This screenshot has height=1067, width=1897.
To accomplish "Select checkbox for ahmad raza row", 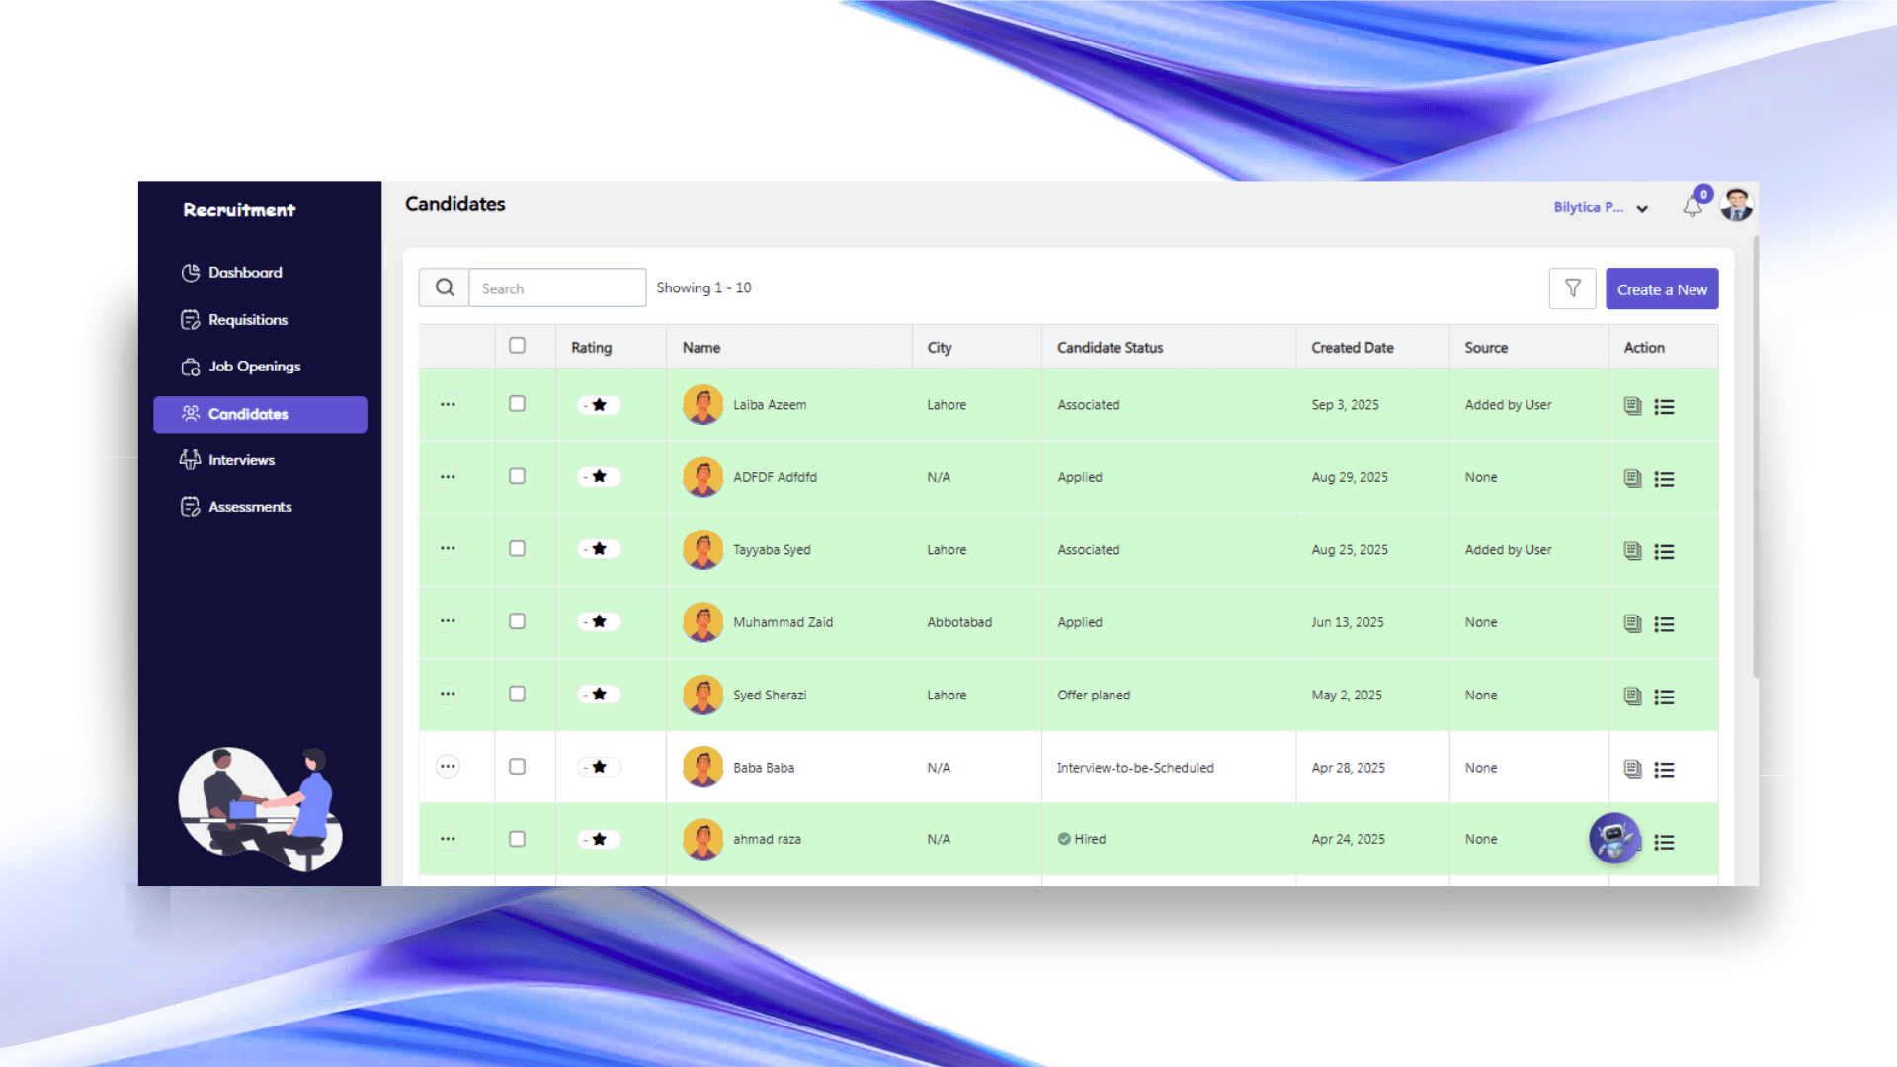I will (517, 839).
